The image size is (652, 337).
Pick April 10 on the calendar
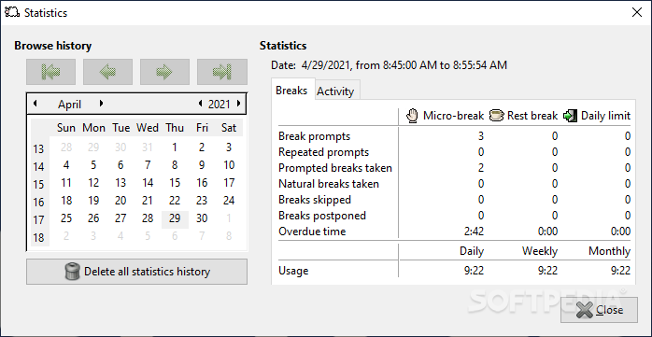[229, 165]
